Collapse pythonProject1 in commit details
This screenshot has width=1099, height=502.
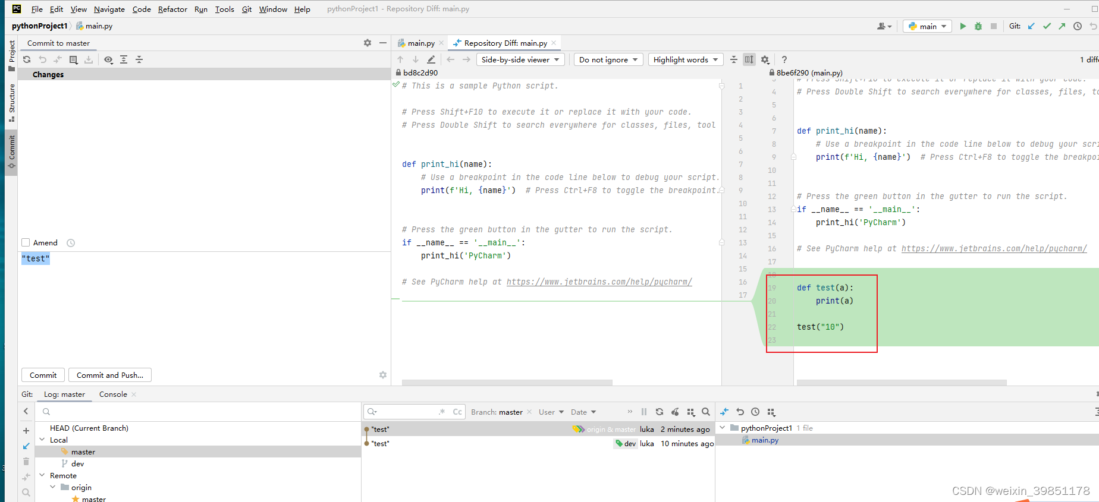[x=723, y=428]
